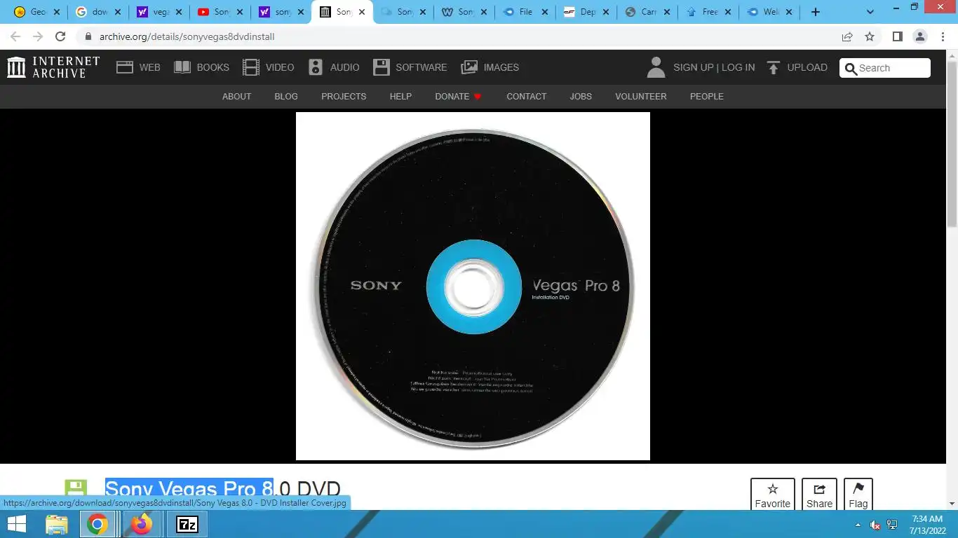The height and width of the screenshot is (538, 958).
Task: Open the ABOUT menu item
Action: (x=236, y=97)
